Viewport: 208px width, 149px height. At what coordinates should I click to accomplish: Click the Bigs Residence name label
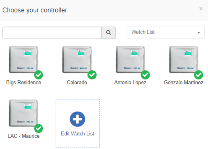point(24,82)
